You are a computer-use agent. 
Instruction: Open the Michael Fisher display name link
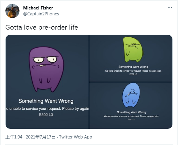[38, 8]
